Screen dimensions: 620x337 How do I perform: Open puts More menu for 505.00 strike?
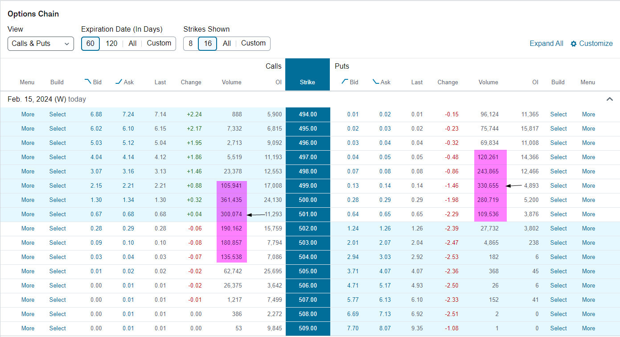pos(588,271)
